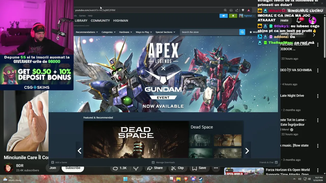Open Brave browser from the taskbar
The height and width of the screenshot is (183, 326).
click(186, 179)
